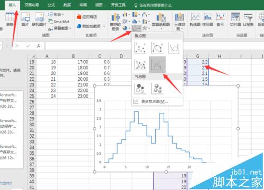Open the 应用商店 app store
This screenshot has width=264, height=190.
(87, 17)
